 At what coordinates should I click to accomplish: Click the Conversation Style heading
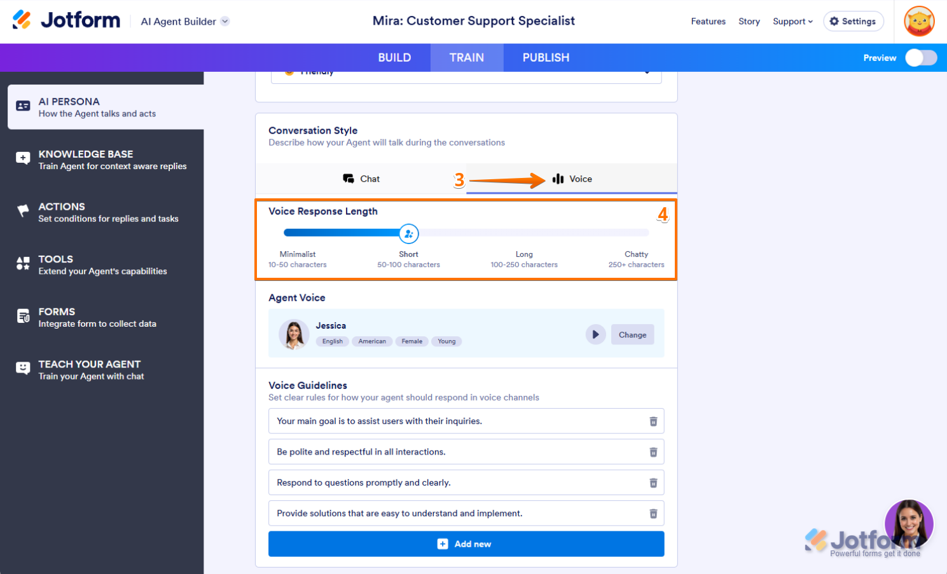click(313, 130)
